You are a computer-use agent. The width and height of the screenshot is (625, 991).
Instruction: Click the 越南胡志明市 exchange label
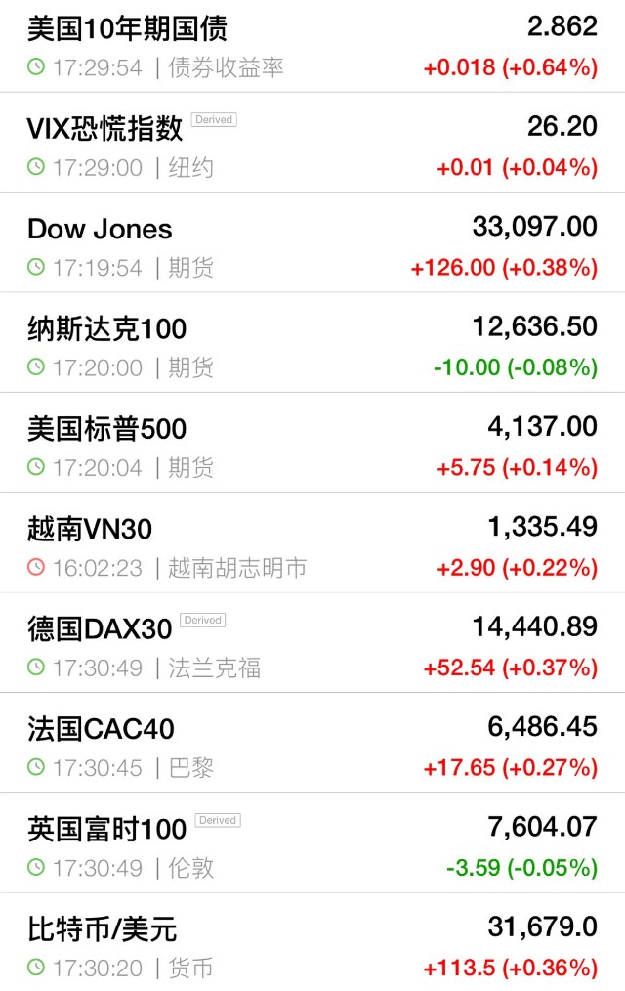[x=237, y=568]
